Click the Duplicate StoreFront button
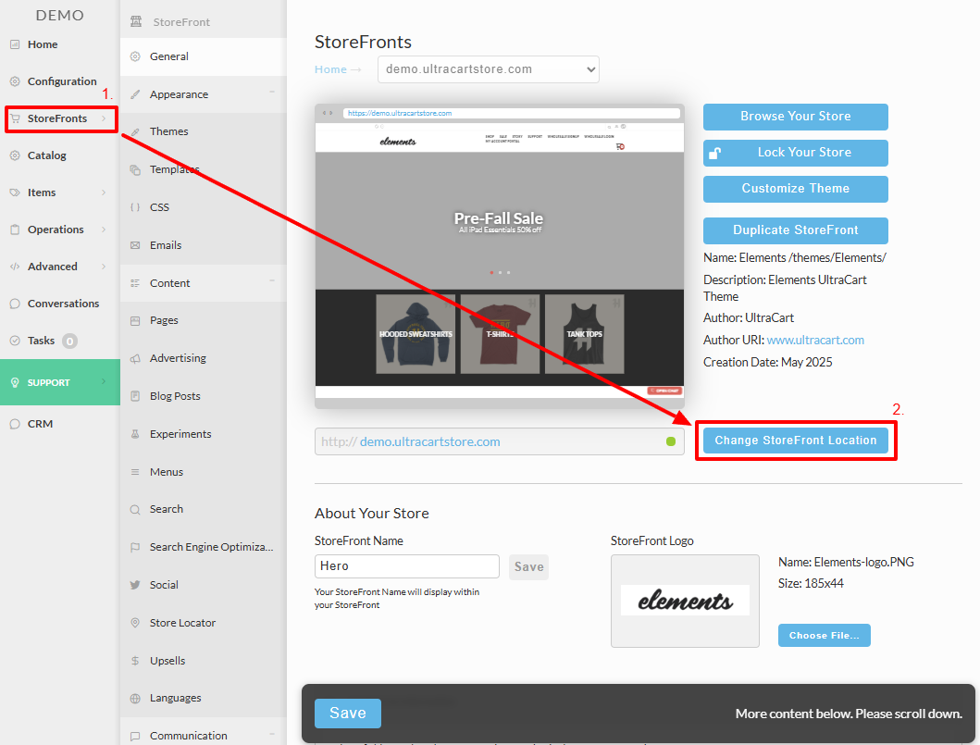The image size is (980, 745). click(x=795, y=230)
